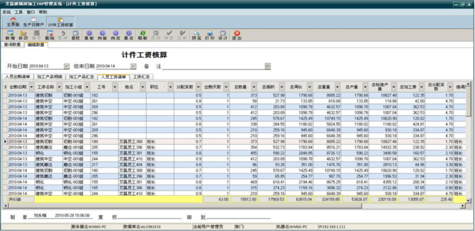Viewport: 475px width, 231px height.
Task: Select the cell 艾磊员工388 dated 2010-04-13
Action: [x=132, y=141]
